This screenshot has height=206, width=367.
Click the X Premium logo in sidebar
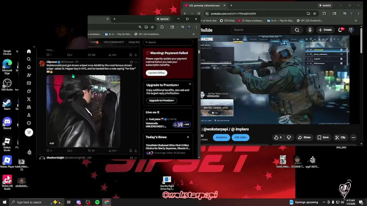tap(29, 99)
